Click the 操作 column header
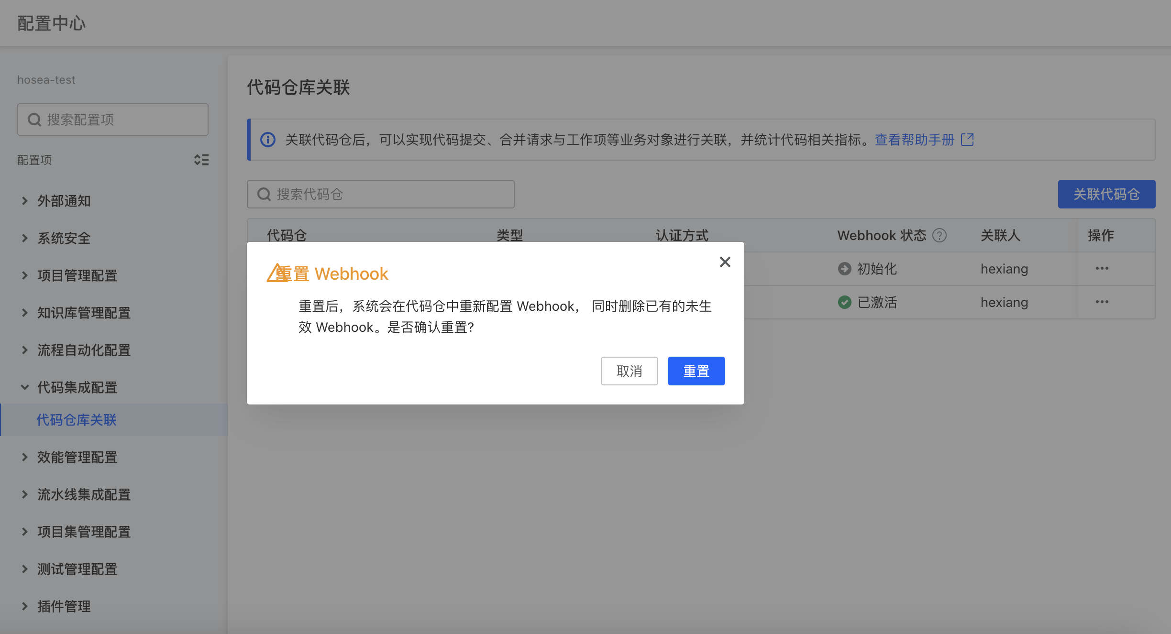Image resolution: width=1171 pixels, height=634 pixels. (x=1101, y=235)
